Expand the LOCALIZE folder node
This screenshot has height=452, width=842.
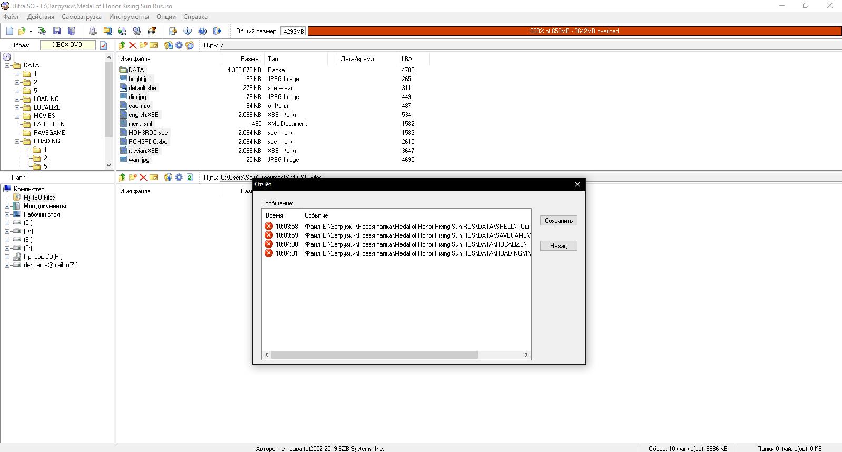click(17, 107)
